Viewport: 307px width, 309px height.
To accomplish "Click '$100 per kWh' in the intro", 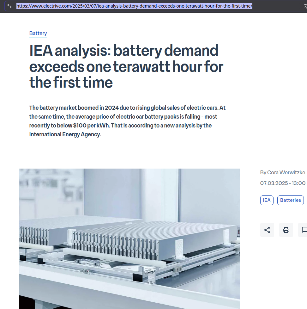I will (91, 126).
